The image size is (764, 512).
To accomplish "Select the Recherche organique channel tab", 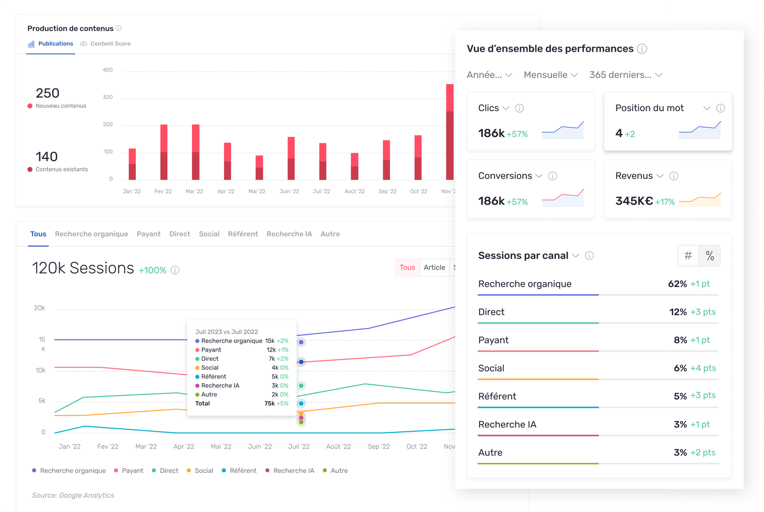I will click(x=91, y=234).
